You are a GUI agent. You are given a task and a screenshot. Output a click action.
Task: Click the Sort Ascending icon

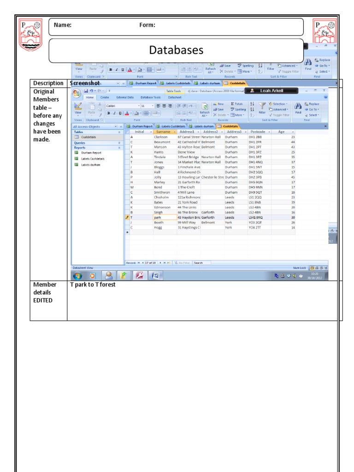coord(252,104)
